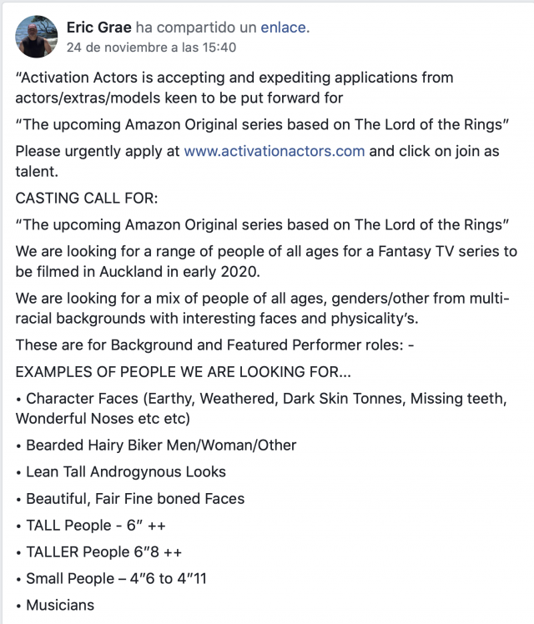This screenshot has height=624, width=534.
Task: Click Eric Grae's profile picture
Action: pos(37,37)
